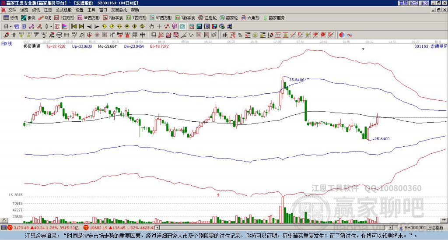
Task: Click the infinity wave icon
Action: [350, 35]
